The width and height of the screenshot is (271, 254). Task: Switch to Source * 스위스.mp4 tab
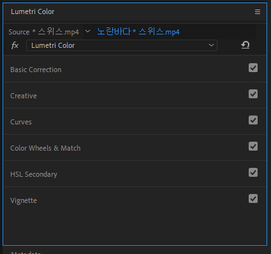pos(44,32)
